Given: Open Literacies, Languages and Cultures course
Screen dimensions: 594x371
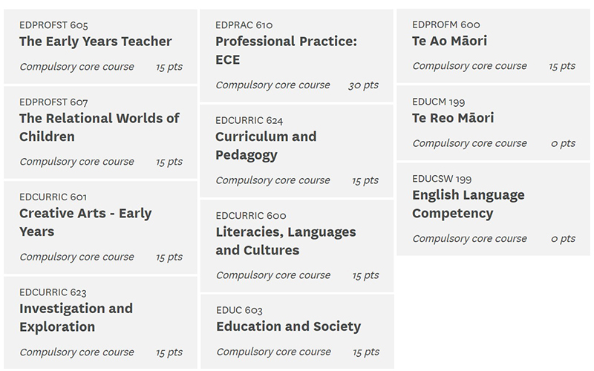Looking at the screenshot, I should (296, 246).
